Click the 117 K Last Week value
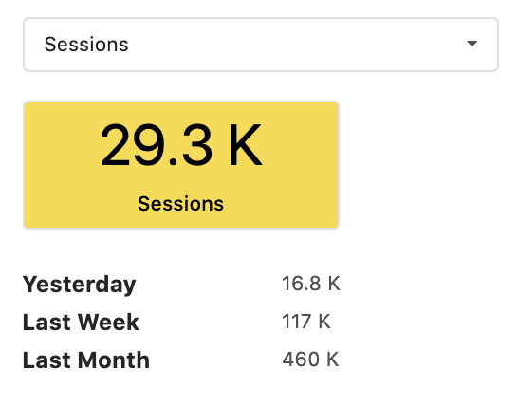The image size is (518, 406). tap(305, 322)
